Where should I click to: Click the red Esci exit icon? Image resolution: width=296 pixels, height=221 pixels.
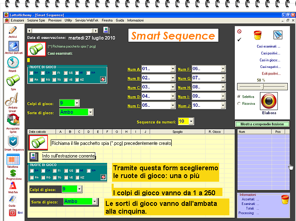click(x=12, y=213)
